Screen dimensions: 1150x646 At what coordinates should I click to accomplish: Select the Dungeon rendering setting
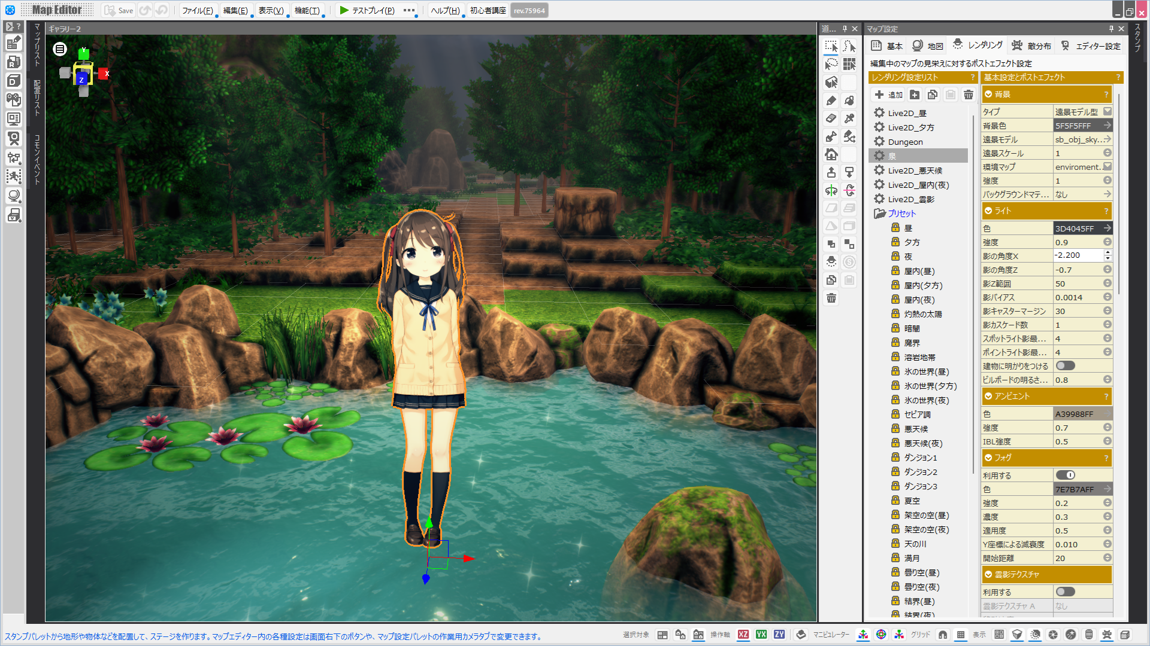point(918,142)
